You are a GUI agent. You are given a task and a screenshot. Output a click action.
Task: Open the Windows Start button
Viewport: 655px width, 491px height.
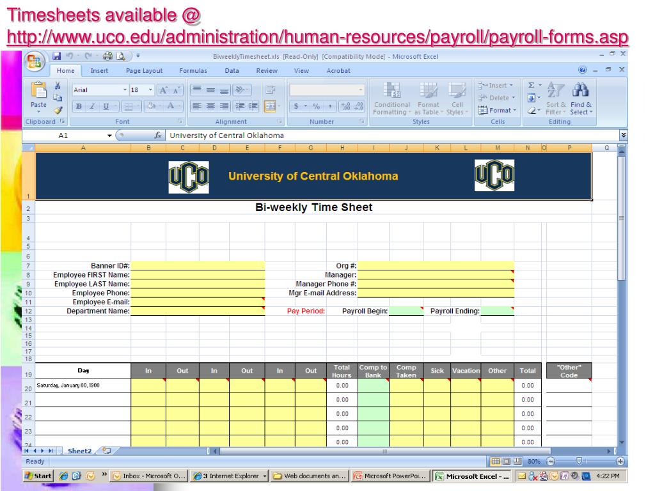pos(38,476)
